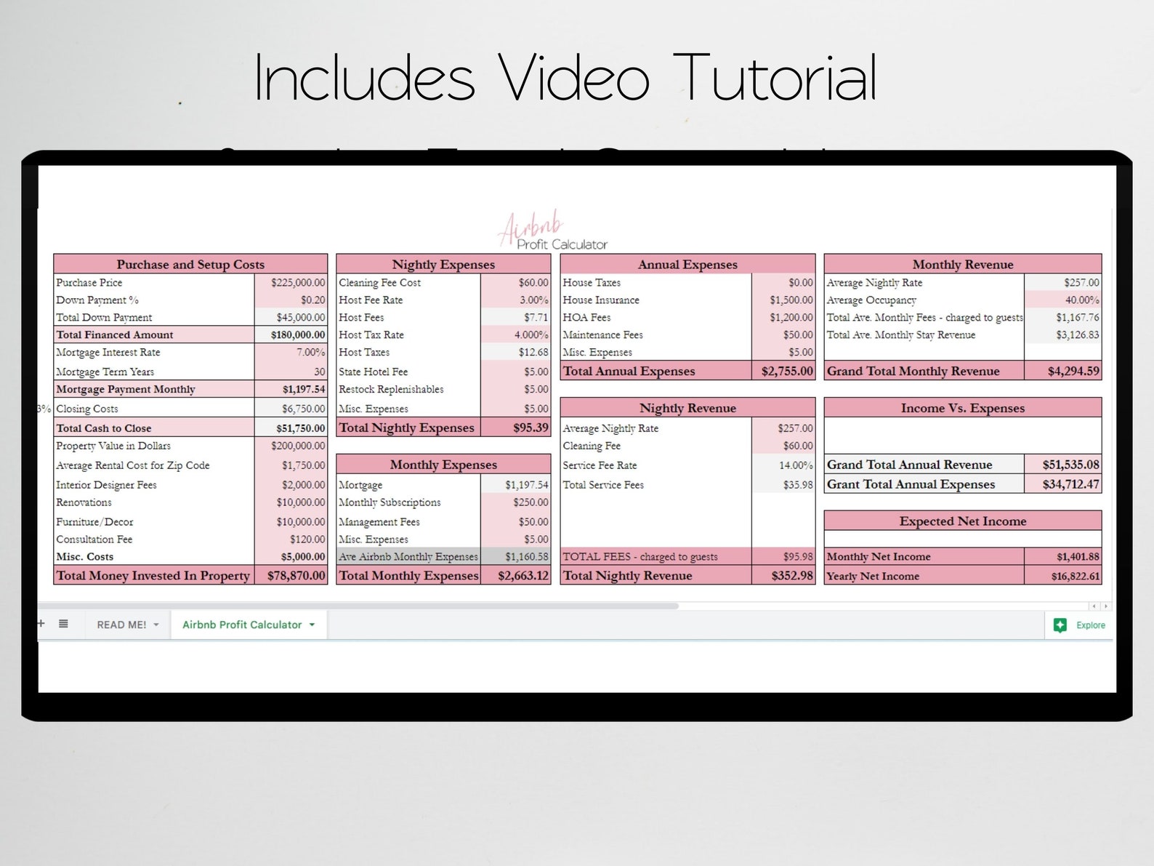Select Average Rental Cost for Zip Code label
The image size is (1154, 866).
(133, 465)
